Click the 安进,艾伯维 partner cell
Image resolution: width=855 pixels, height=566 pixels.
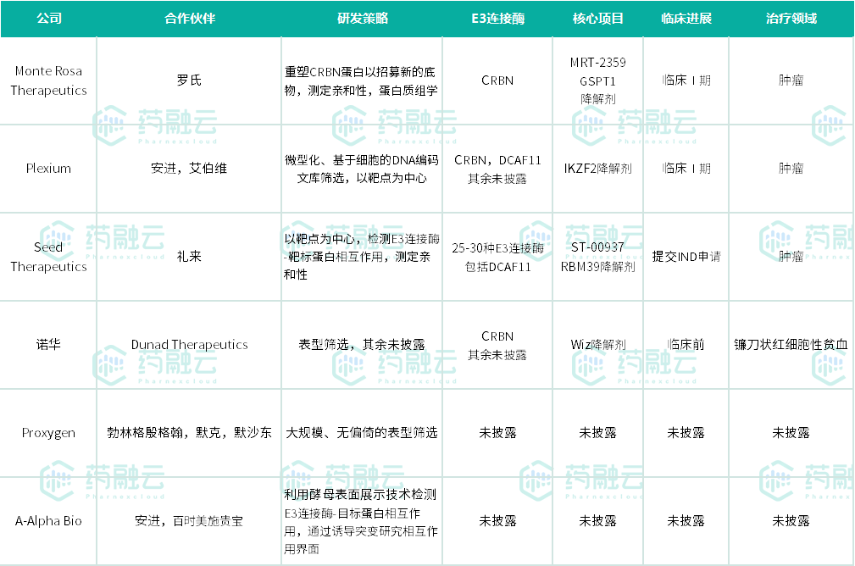[x=189, y=169]
